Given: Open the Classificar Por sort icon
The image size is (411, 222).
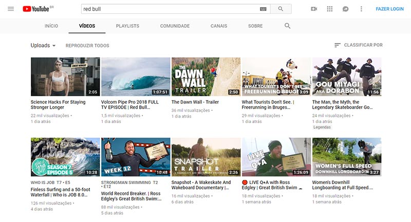Looking at the screenshot, I should tap(338, 45).
